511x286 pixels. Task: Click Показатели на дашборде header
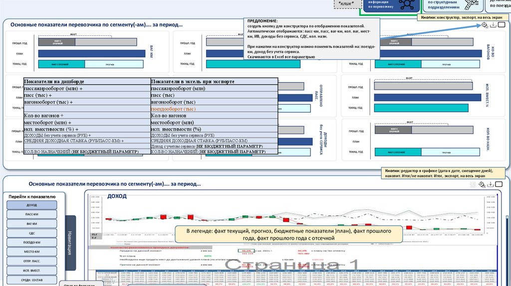click(87, 81)
